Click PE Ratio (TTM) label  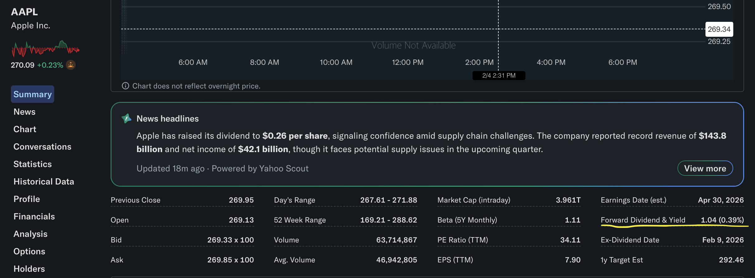click(463, 240)
